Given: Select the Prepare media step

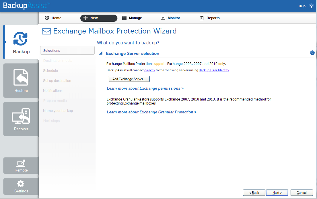Looking at the screenshot, I should (55, 101).
